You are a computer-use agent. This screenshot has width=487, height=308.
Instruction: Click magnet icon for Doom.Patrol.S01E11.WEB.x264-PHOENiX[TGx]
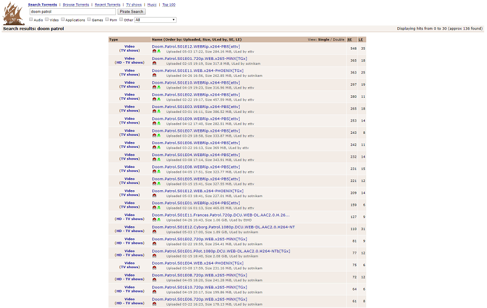pyautogui.click(x=154, y=75)
